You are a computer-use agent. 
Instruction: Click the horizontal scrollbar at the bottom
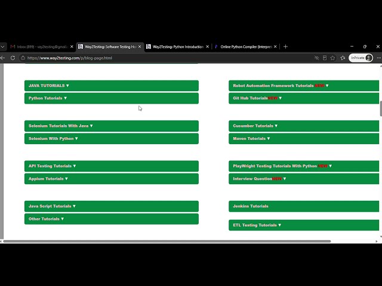pos(167,241)
